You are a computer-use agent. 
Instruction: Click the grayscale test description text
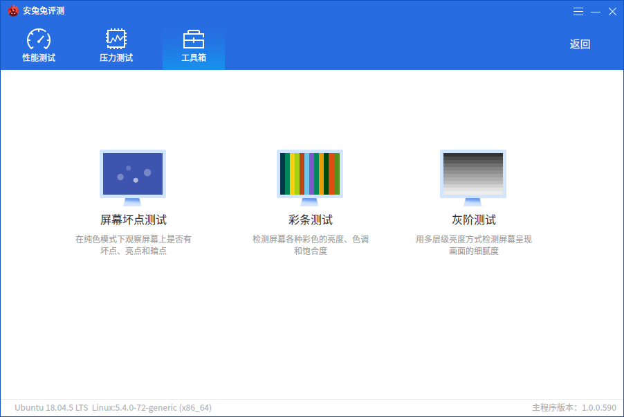[474, 245]
